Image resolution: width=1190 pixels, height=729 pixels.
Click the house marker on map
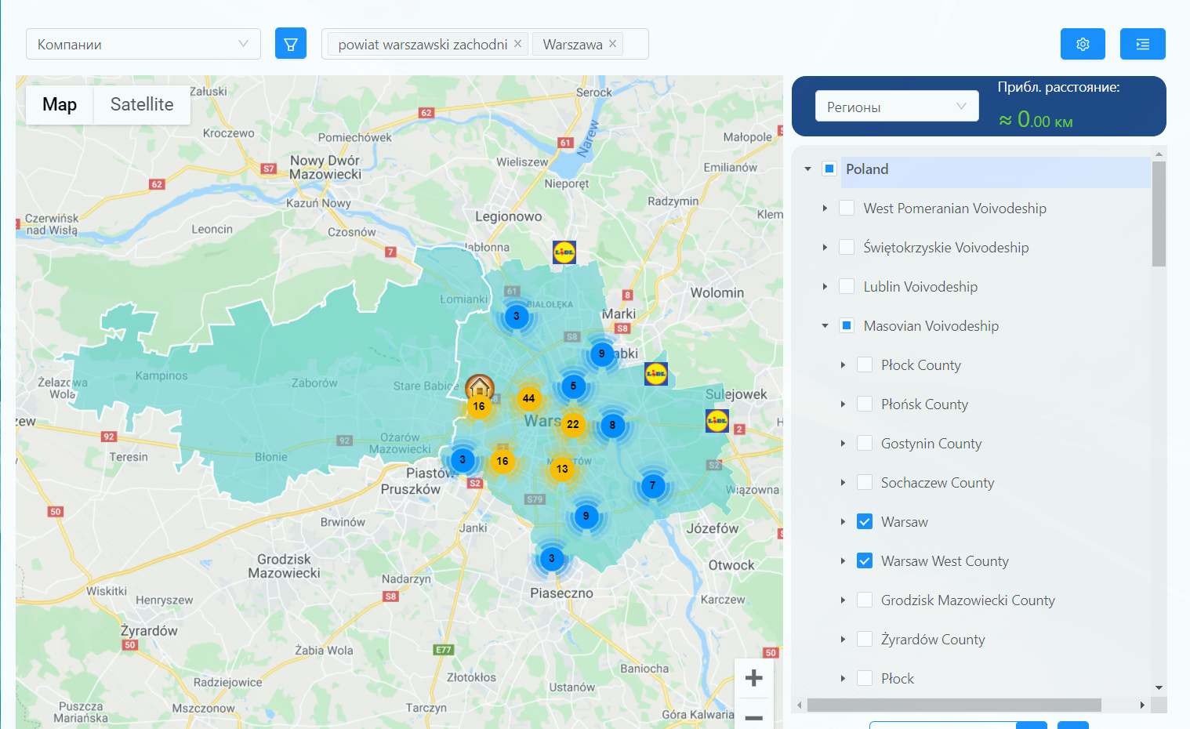coord(479,386)
